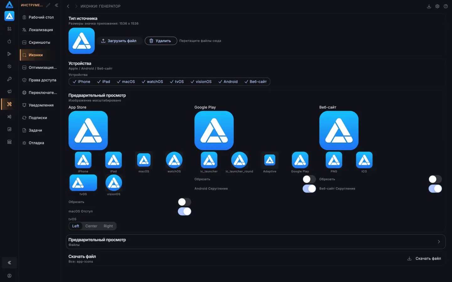
Task: Click Скачать файл download button
Action: pos(424,258)
